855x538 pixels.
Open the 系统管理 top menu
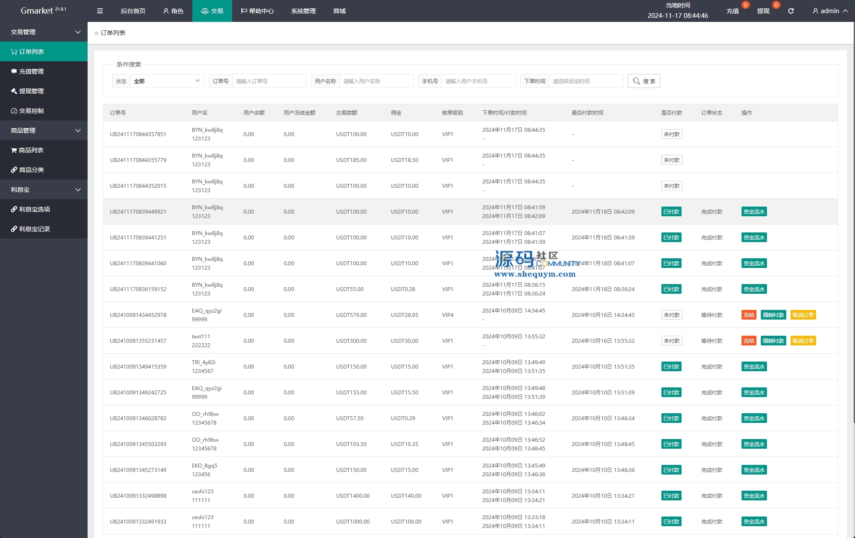click(303, 11)
